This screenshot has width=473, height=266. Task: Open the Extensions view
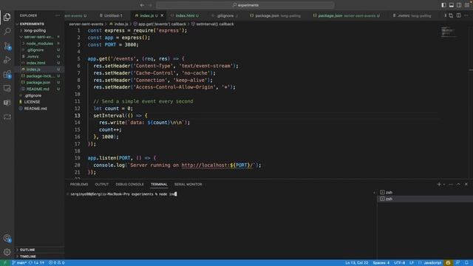[7, 74]
